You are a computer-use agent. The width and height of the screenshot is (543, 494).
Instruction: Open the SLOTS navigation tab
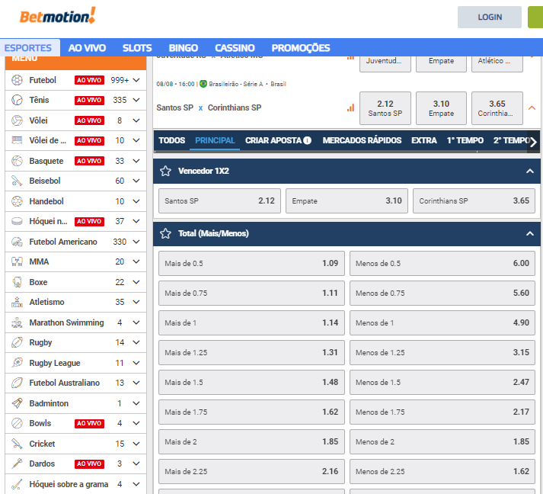click(137, 48)
